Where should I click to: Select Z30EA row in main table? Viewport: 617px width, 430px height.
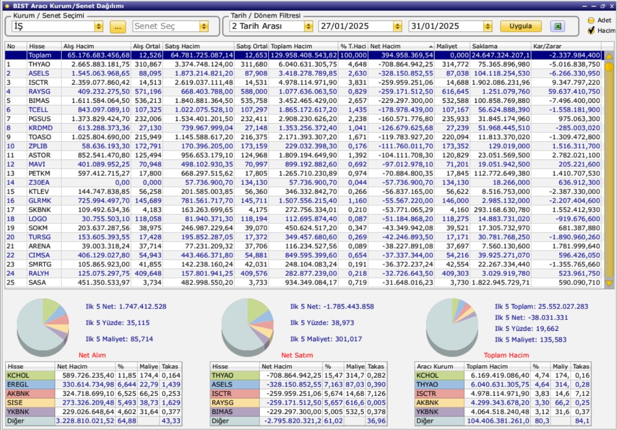click(303, 182)
